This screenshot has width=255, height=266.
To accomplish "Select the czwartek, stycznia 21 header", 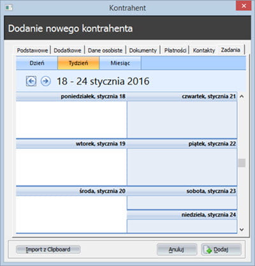I will coord(182,97).
